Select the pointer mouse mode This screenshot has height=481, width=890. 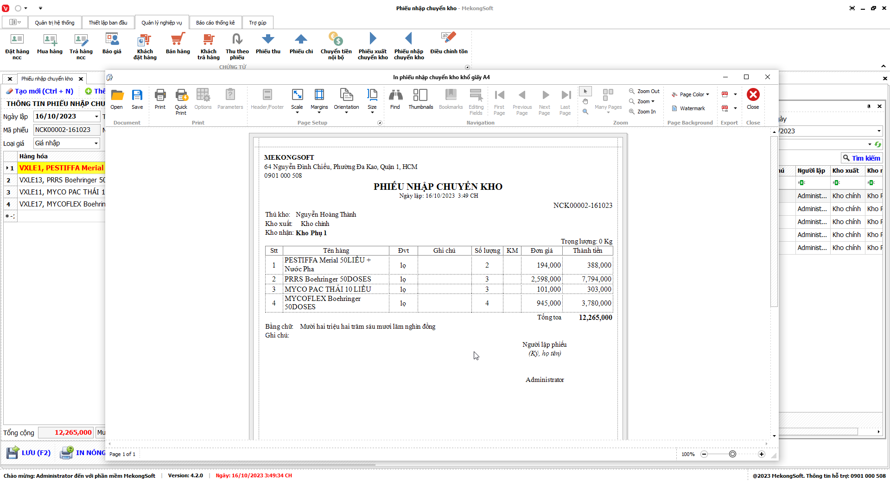pyautogui.click(x=585, y=91)
